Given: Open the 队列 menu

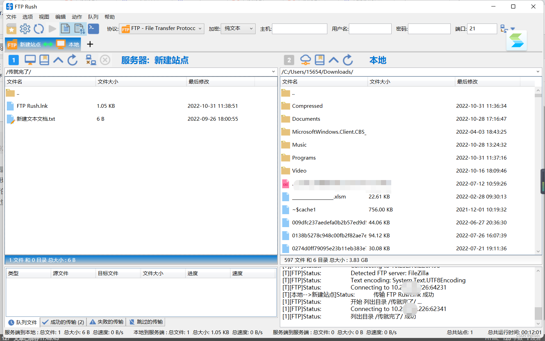Looking at the screenshot, I should click(93, 17).
